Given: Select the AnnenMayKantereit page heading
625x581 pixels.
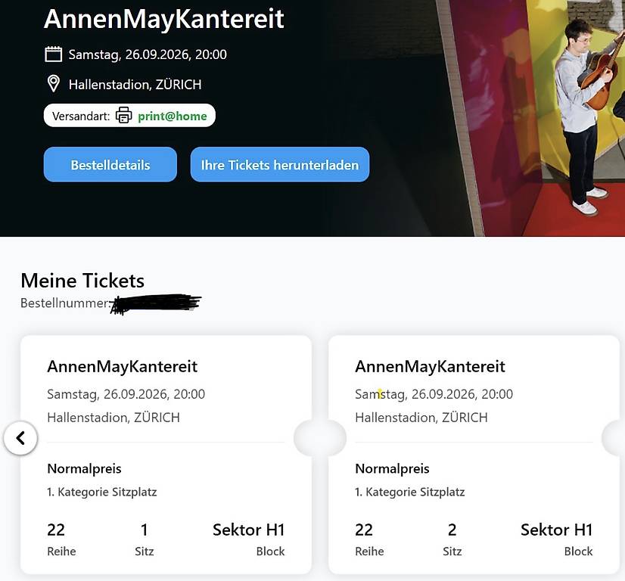Looking at the screenshot, I should pyautogui.click(x=164, y=18).
